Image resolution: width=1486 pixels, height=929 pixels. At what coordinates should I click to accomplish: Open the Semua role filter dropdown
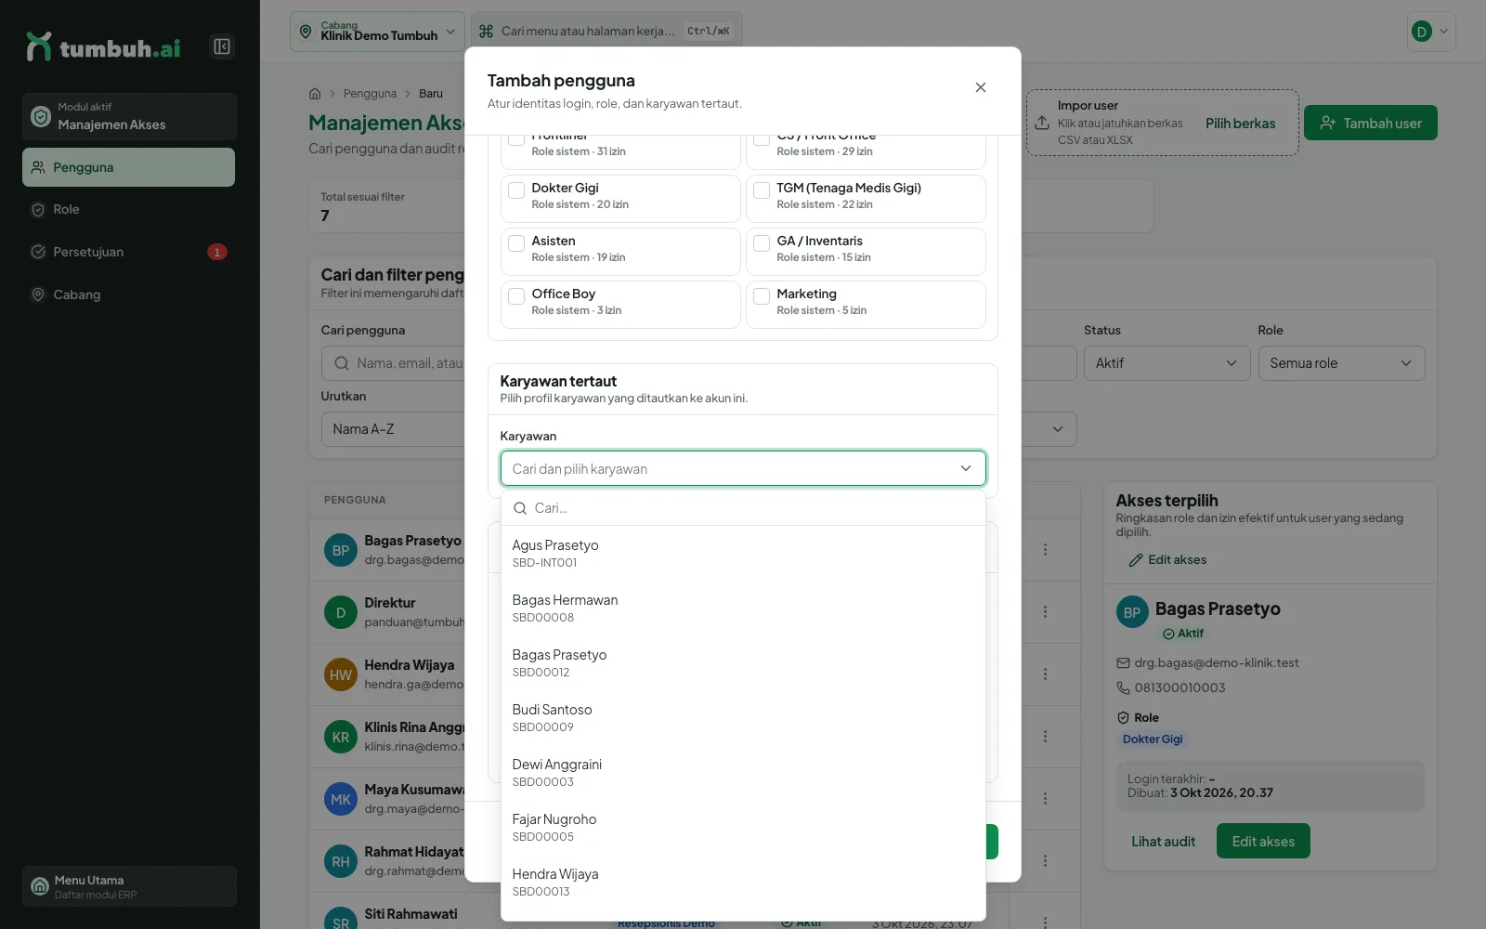pos(1341,363)
